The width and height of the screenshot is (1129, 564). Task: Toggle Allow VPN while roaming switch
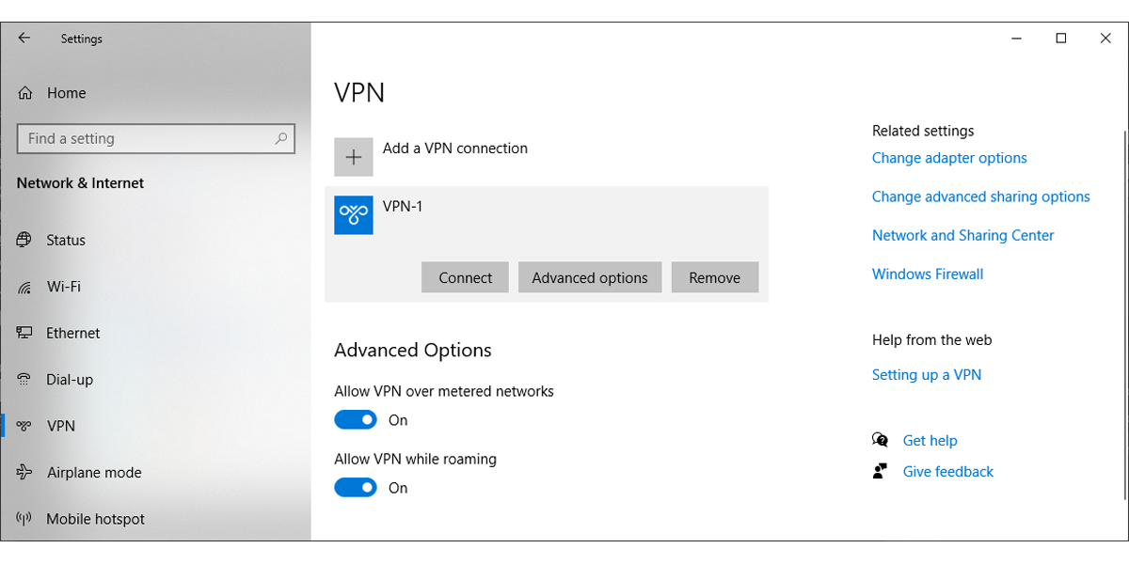356,488
